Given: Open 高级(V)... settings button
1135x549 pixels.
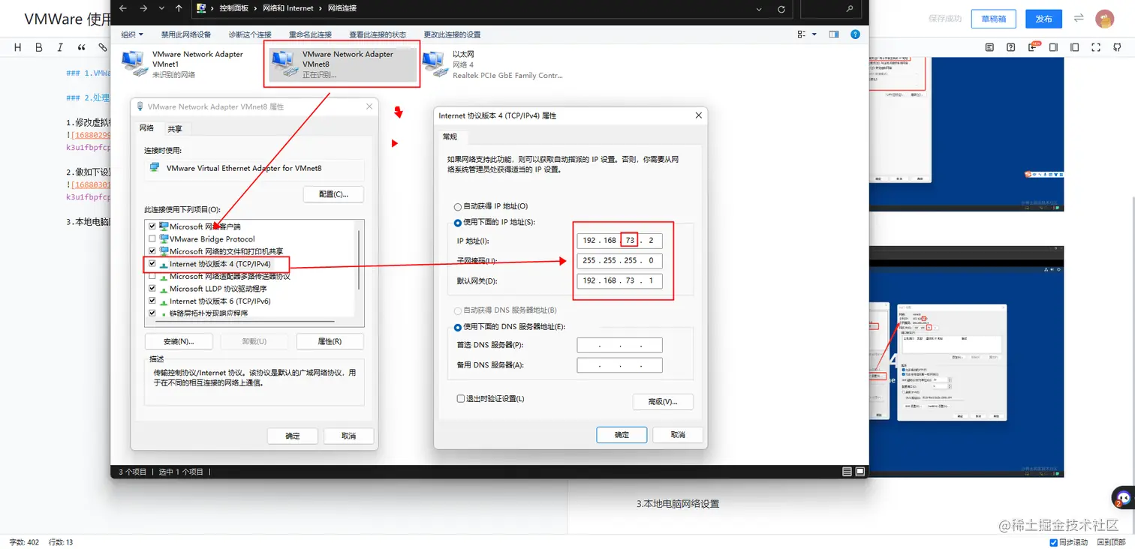Looking at the screenshot, I should click(663, 401).
